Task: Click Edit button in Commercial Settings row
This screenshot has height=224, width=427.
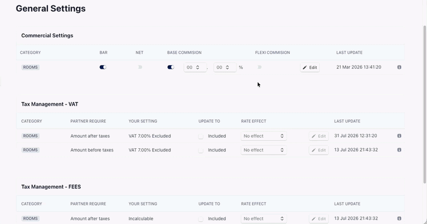Action: click(310, 68)
